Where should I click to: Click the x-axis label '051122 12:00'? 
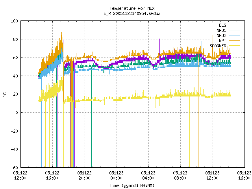coord(20,175)
